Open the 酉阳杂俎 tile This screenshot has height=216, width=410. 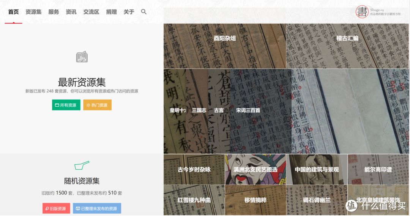tap(225, 46)
